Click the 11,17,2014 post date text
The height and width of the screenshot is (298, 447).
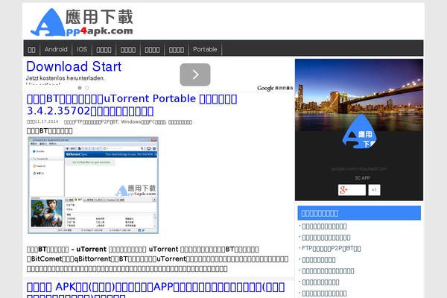(46, 121)
